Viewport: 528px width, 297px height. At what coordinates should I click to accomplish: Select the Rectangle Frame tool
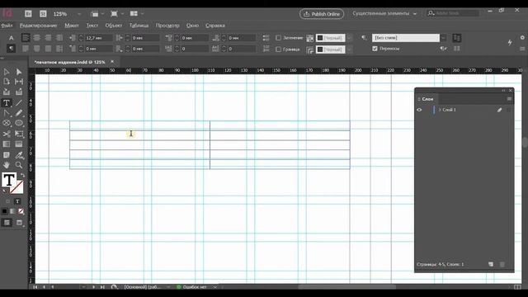pyautogui.click(x=7, y=123)
